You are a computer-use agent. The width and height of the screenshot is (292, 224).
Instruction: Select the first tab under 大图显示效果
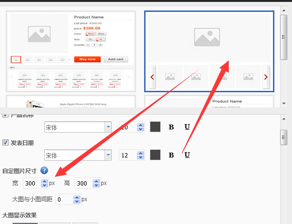[25, 223]
